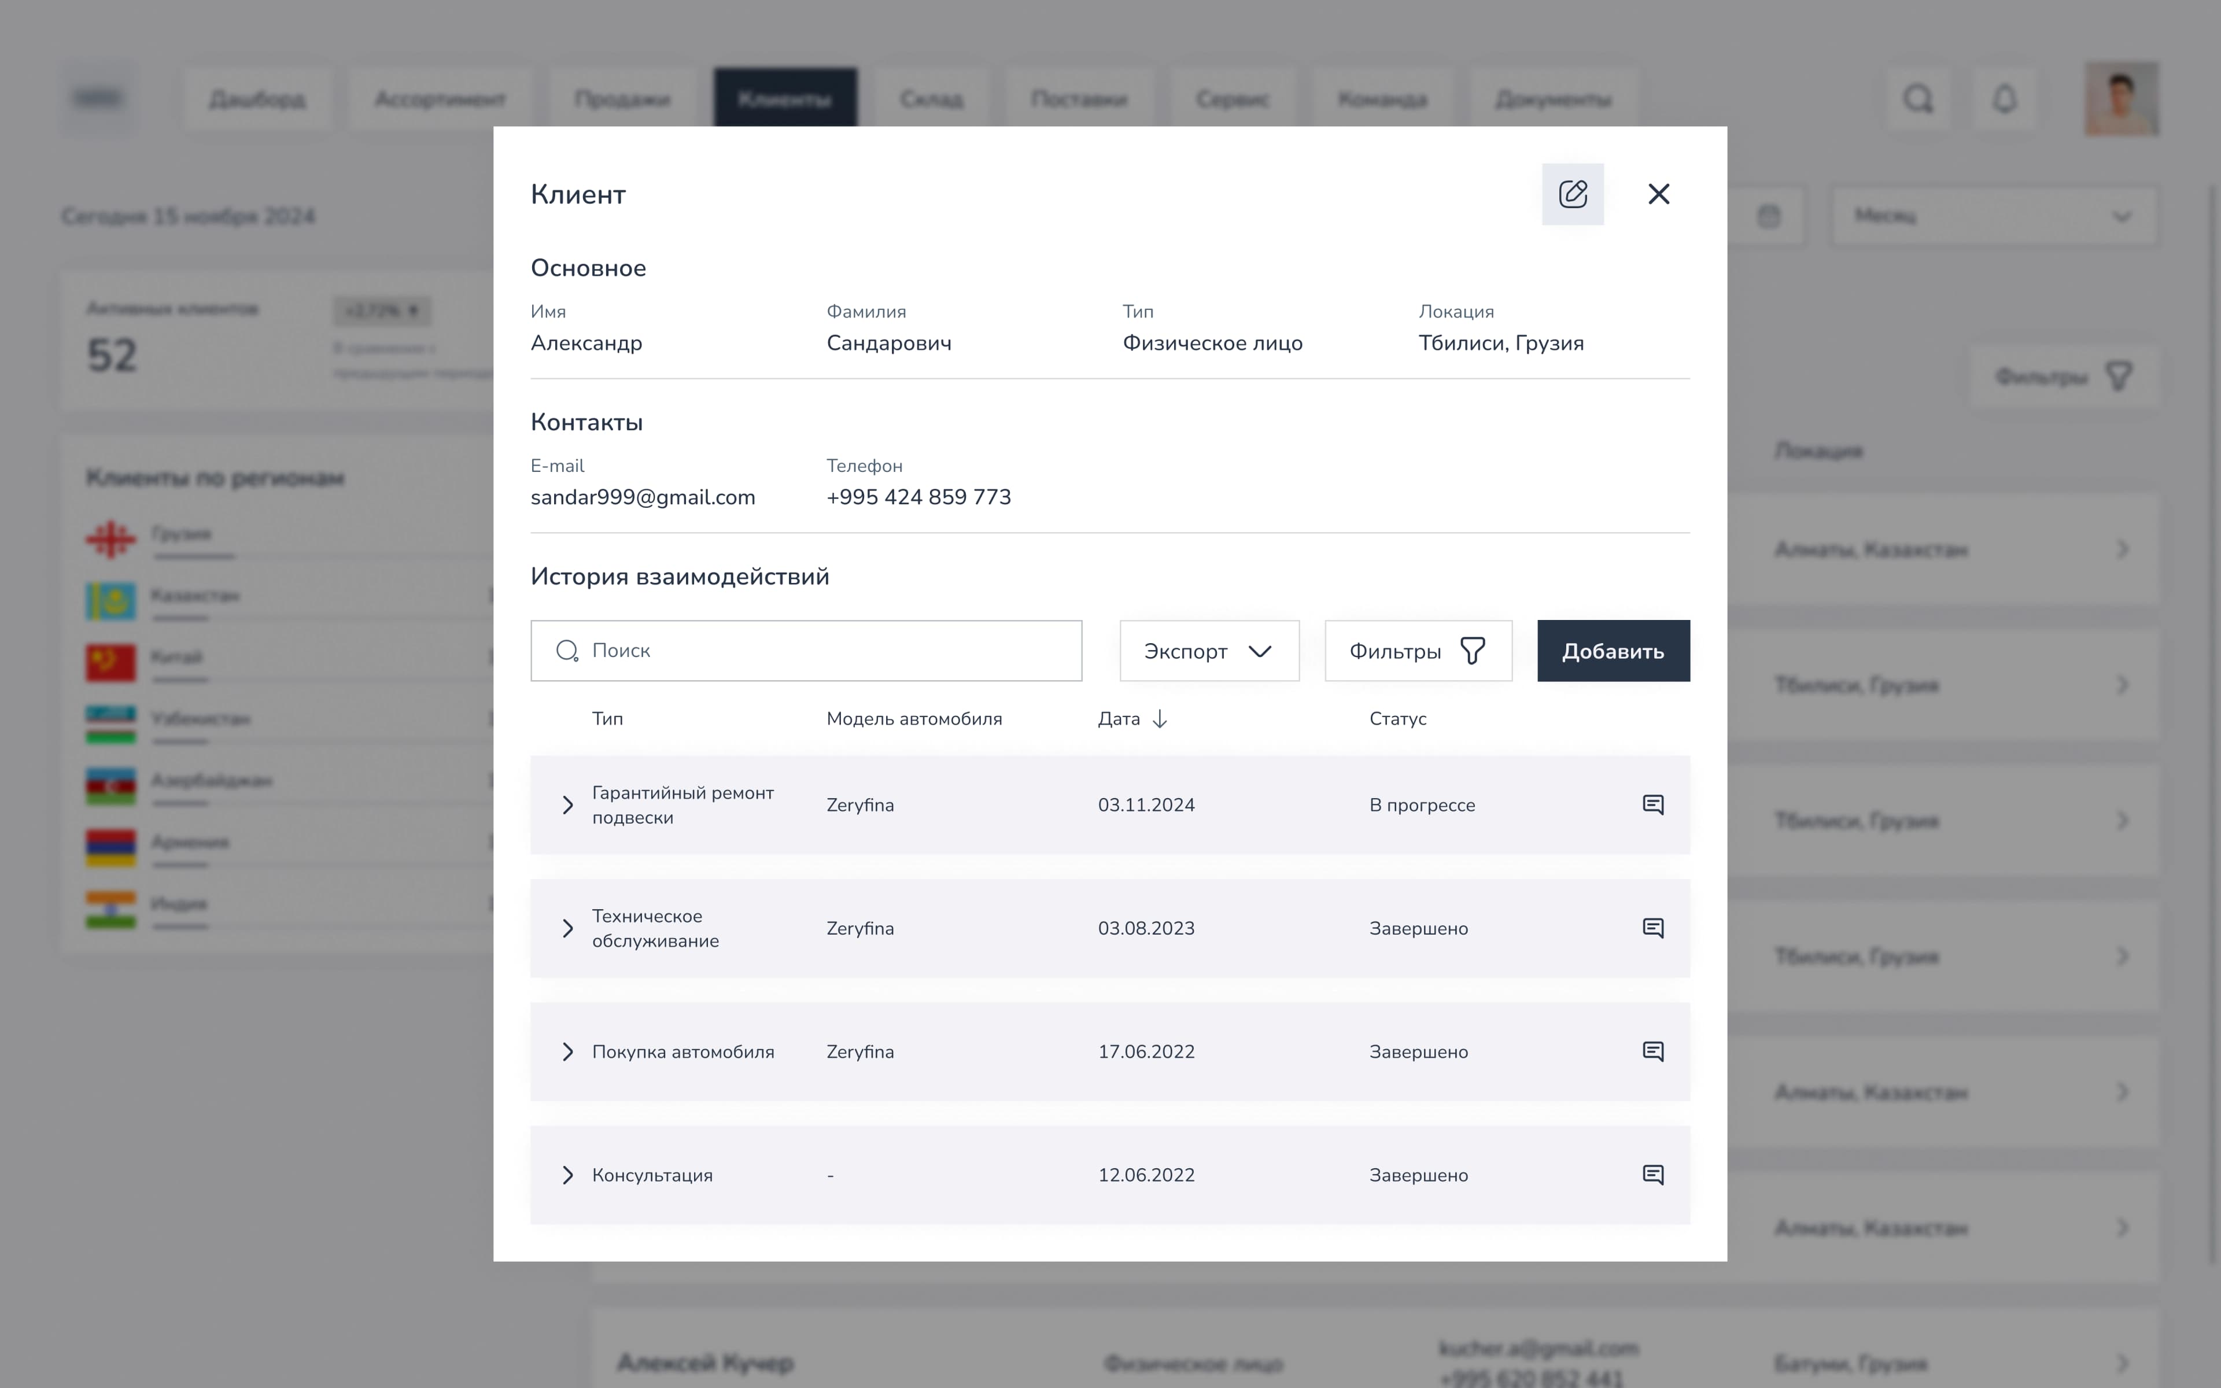Click the email link sandar999@gmail.com
The height and width of the screenshot is (1388, 2221).
[643, 497]
